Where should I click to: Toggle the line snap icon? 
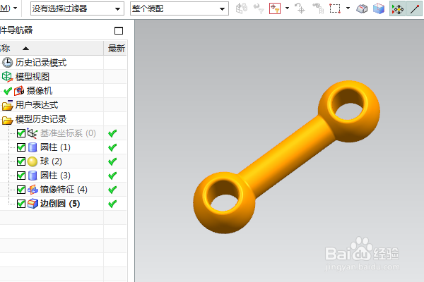click(x=414, y=9)
